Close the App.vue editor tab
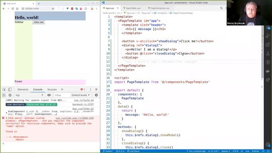 coord(118,8)
